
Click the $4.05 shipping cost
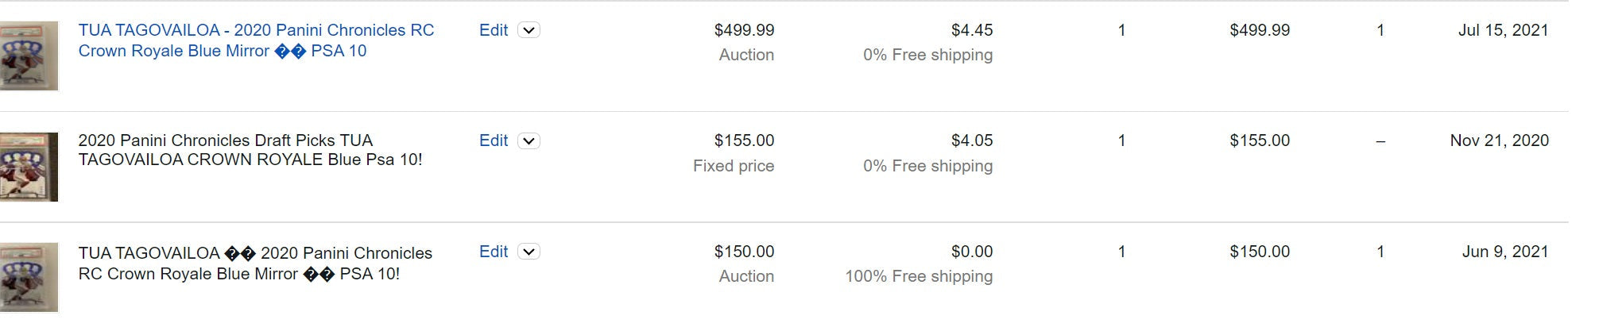971,140
